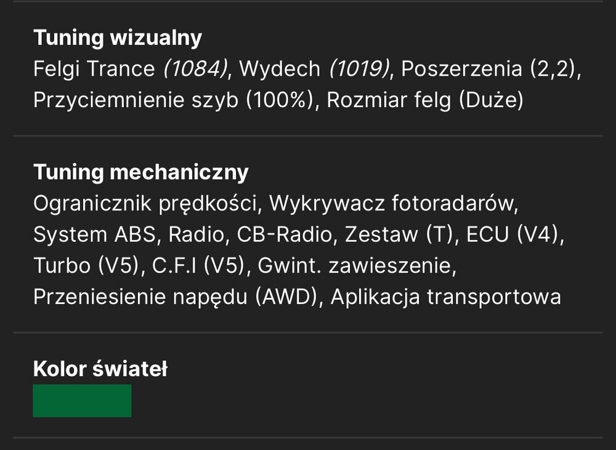
Task: Click the CB-Radio entry
Action: pyautogui.click(x=284, y=235)
